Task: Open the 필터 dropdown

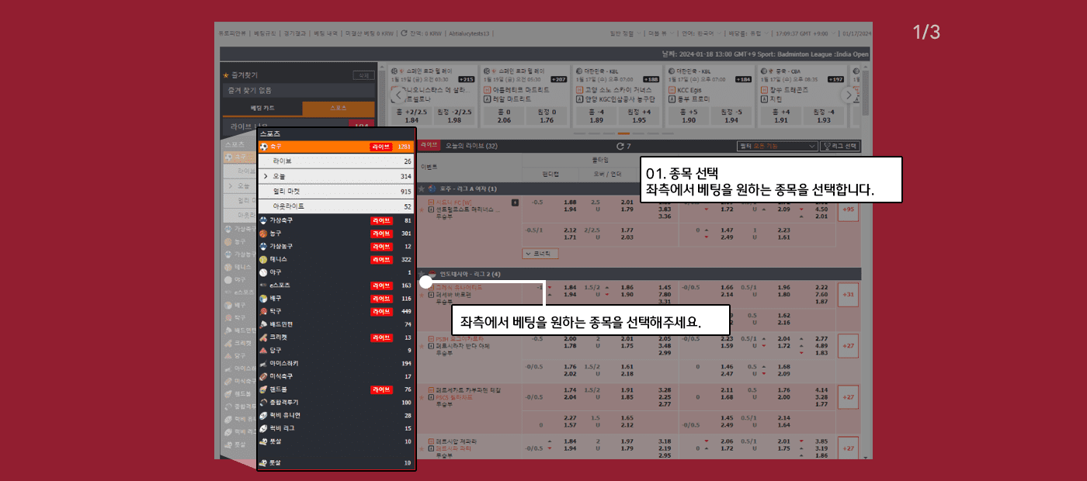Action: (776, 146)
